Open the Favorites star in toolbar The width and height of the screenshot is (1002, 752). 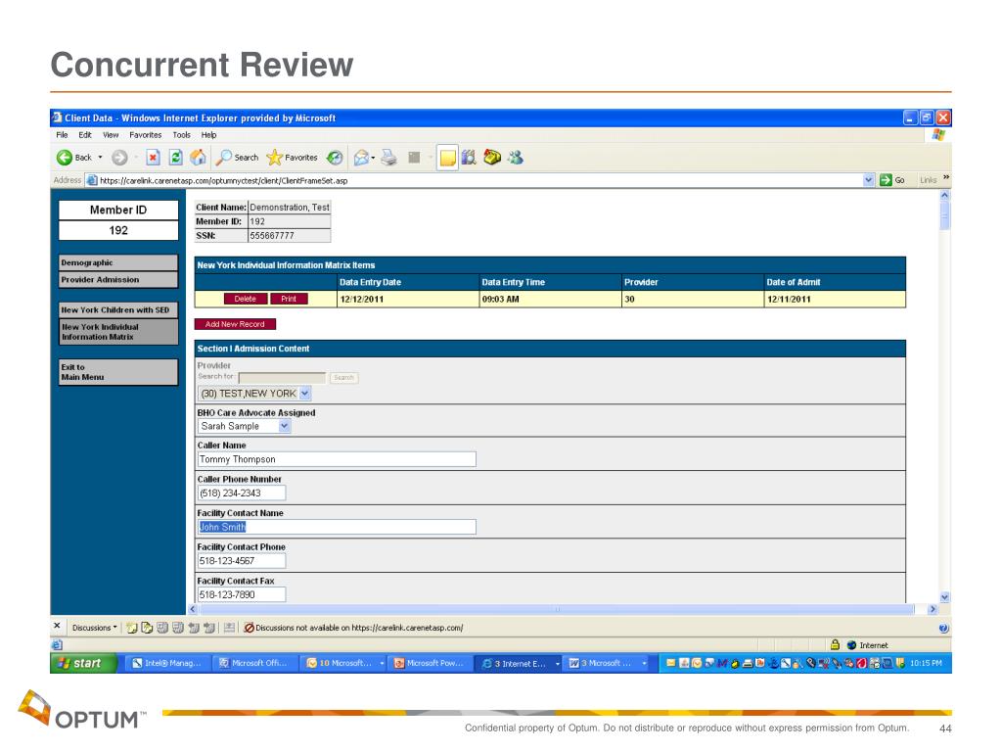coord(275,158)
